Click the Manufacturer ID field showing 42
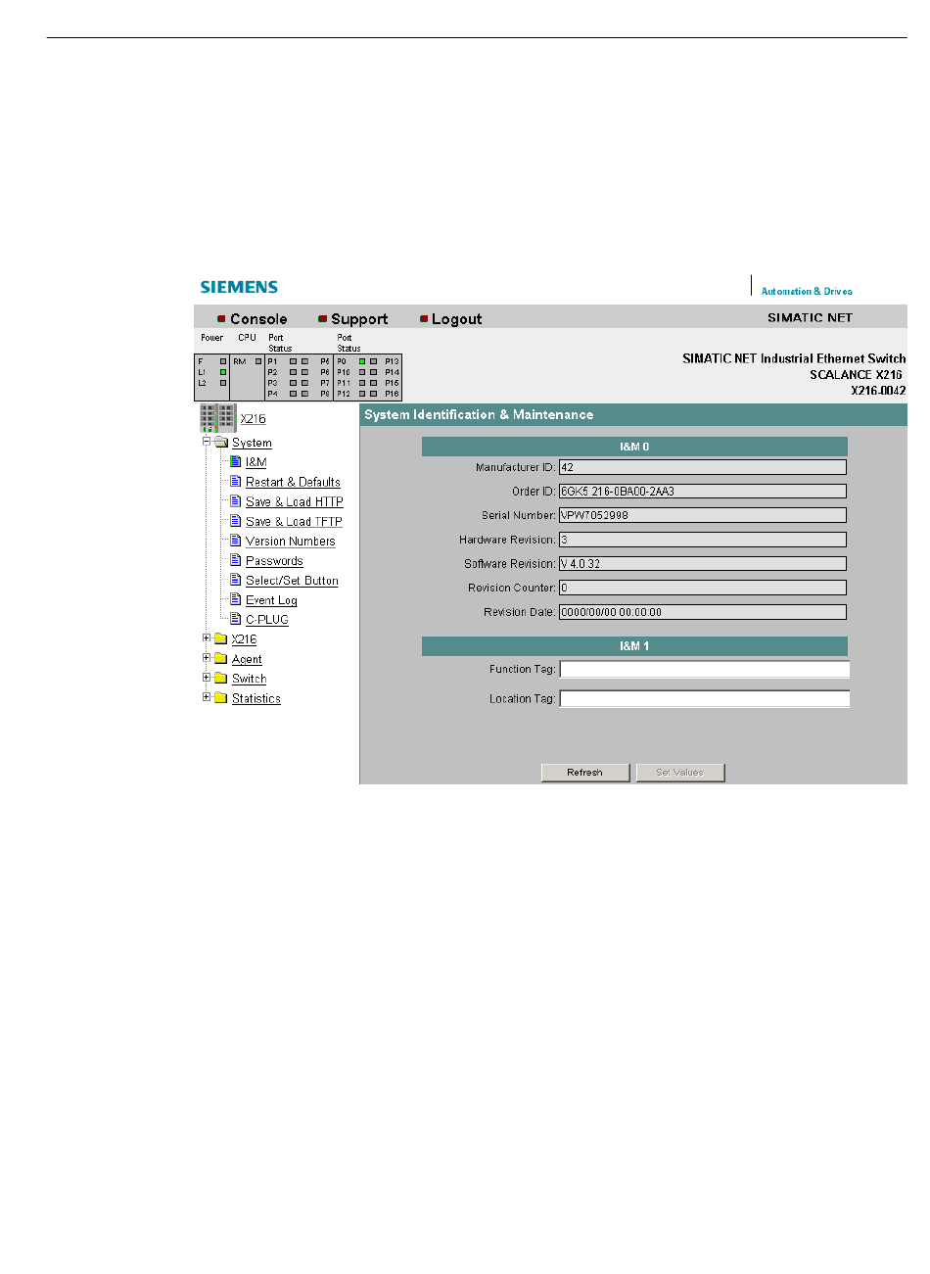This screenshot has width=930, height=1274. [703, 467]
